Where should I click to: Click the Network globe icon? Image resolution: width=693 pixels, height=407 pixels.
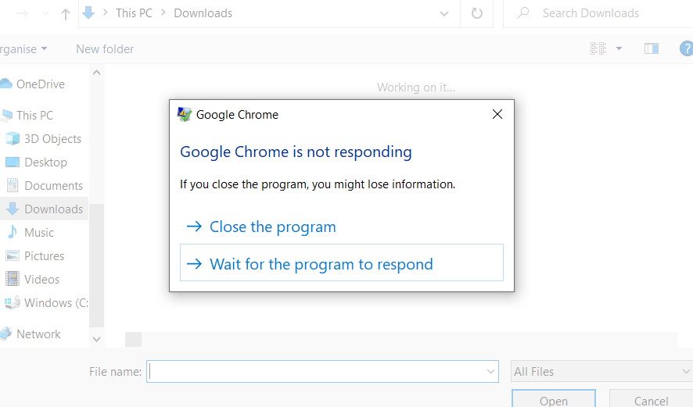click(5, 334)
